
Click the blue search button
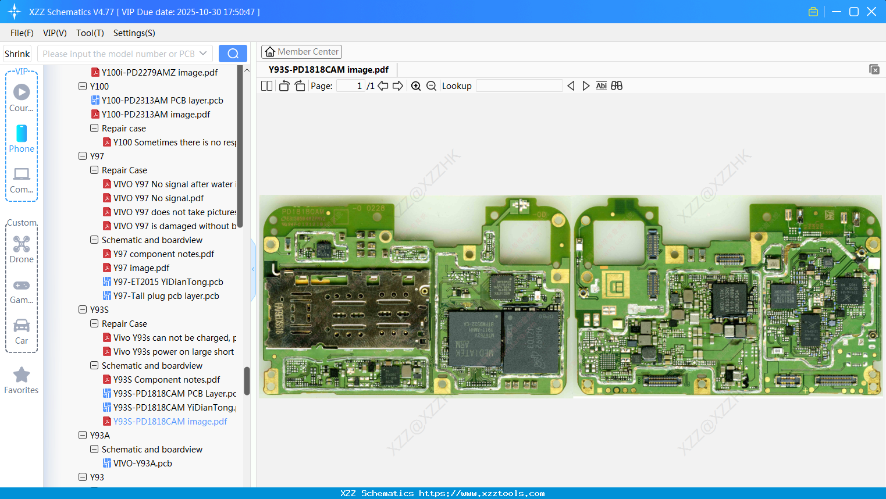pos(233,54)
